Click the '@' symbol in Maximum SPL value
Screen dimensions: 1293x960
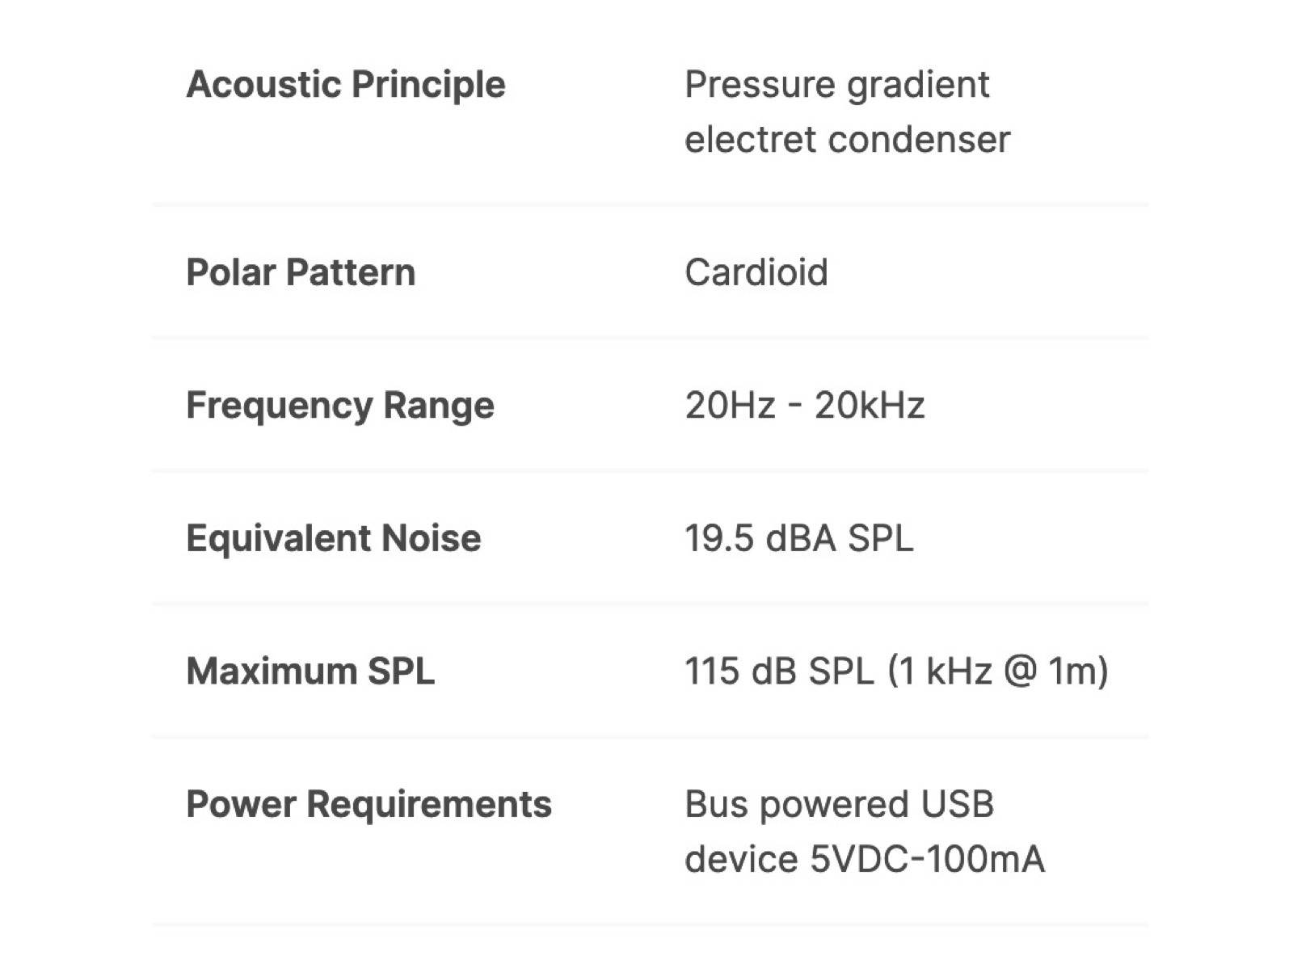1020,671
